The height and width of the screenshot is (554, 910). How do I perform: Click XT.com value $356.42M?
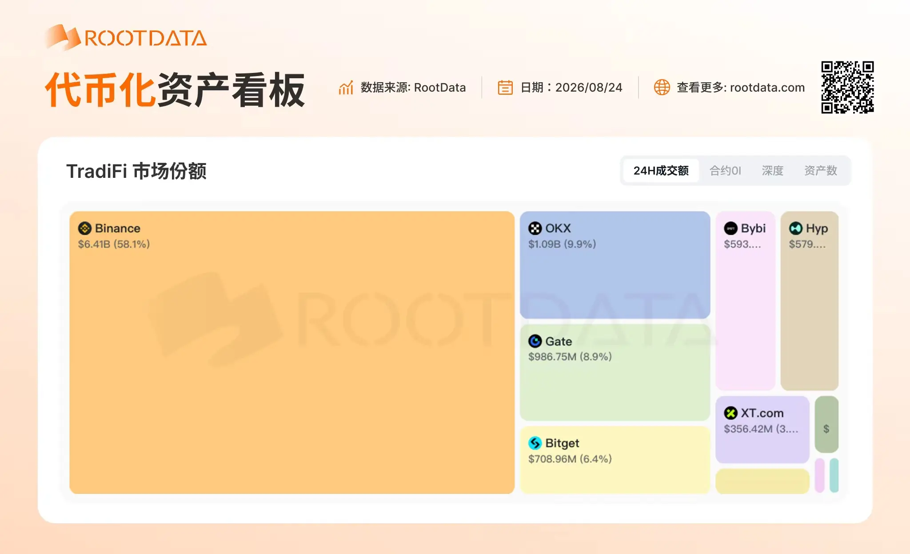[x=761, y=429]
